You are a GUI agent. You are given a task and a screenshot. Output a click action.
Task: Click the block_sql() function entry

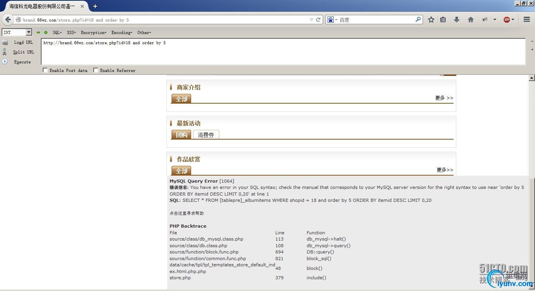319,259
